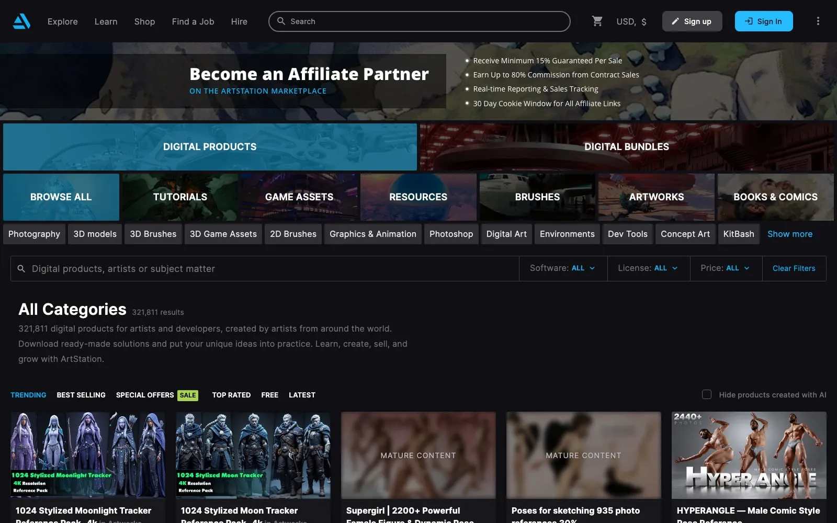The image size is (837, 523).
Task: Show Free products tab
Action: (270, 395)
